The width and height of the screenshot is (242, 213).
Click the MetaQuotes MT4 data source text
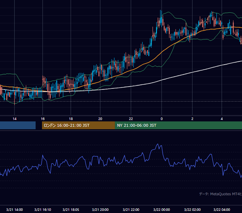221,194
